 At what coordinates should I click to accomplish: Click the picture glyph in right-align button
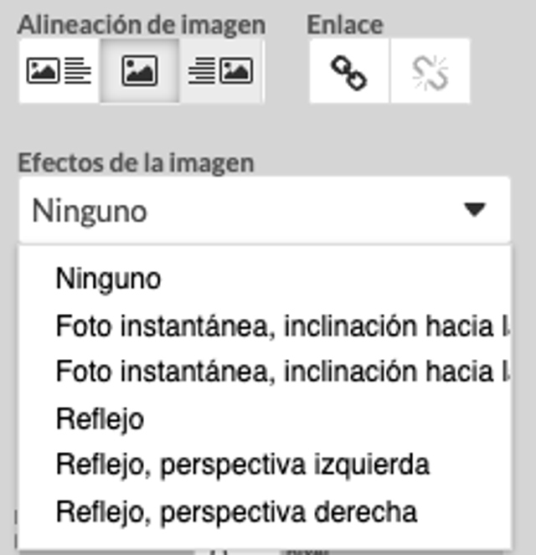click(236, 71)
